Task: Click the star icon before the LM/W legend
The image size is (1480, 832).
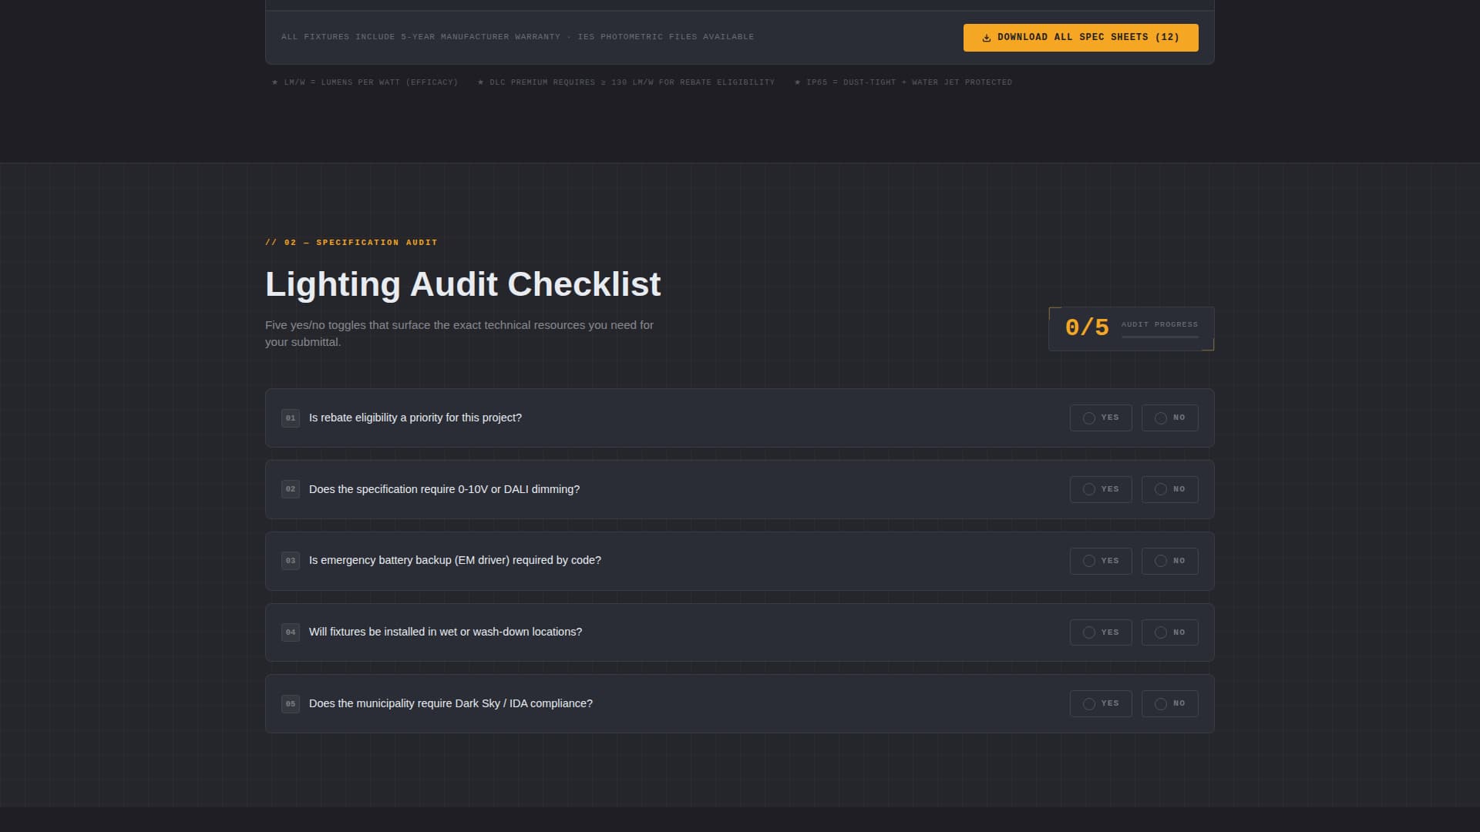Action: pyautogui.click(x=274, y=82)
